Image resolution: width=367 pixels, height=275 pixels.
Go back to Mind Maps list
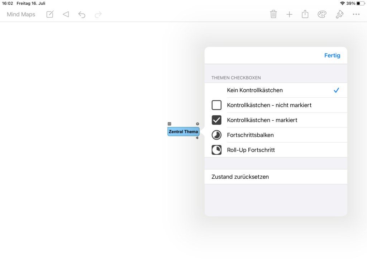[21, 14]
